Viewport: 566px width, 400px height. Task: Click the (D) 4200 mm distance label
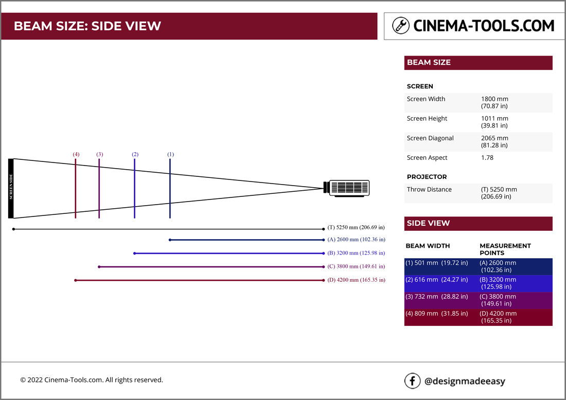click(x=356, y=280)
